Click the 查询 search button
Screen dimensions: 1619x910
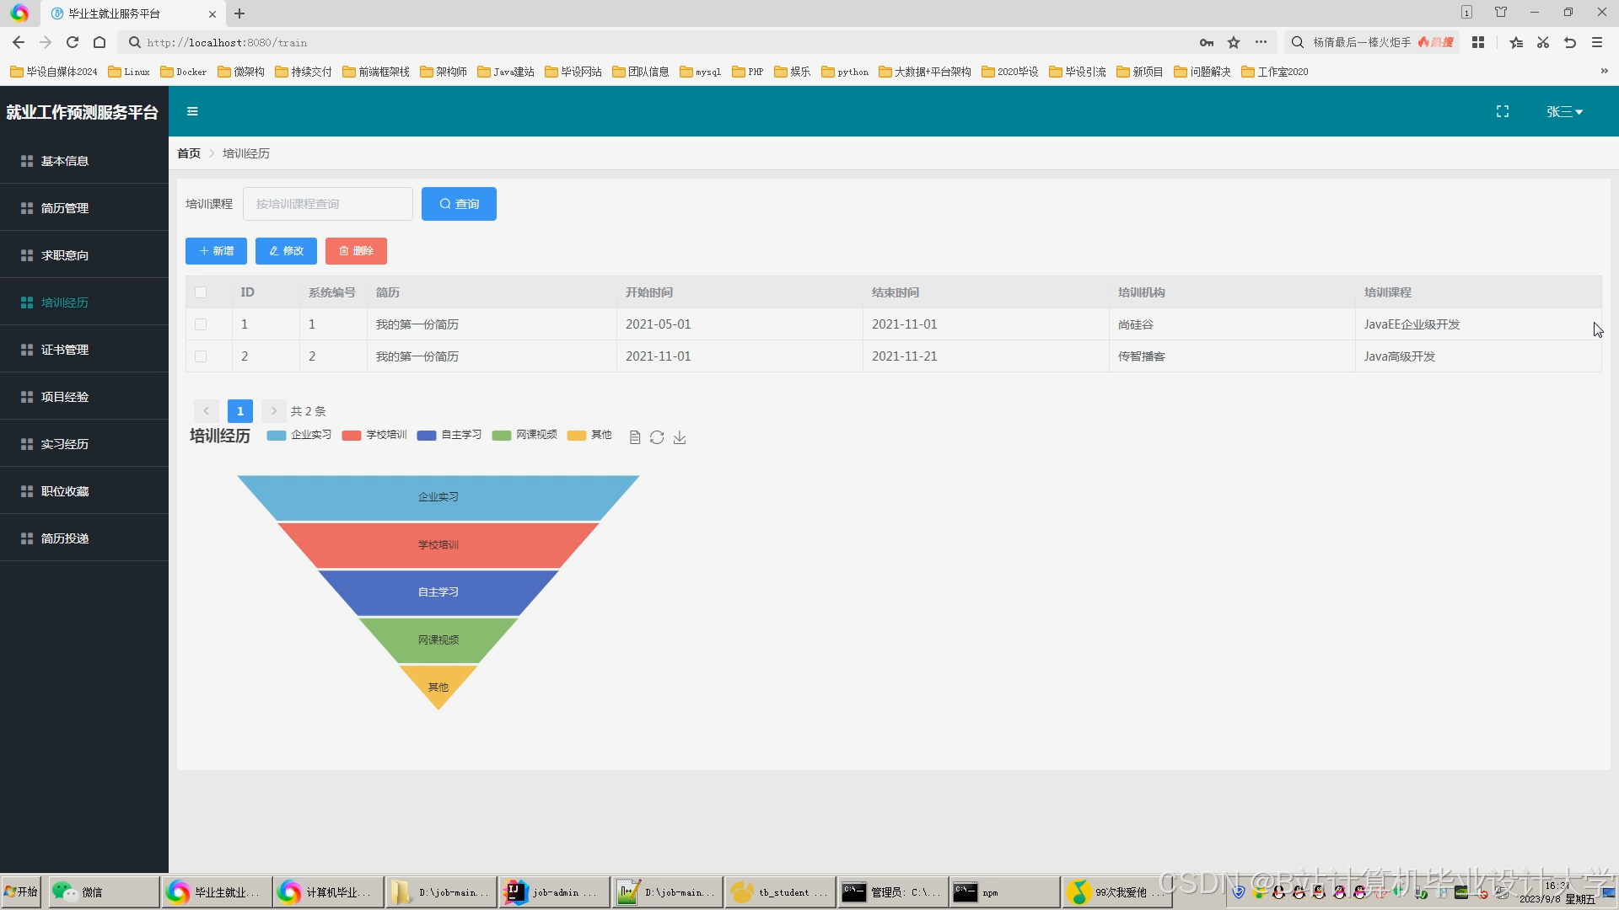coord(459,204)
